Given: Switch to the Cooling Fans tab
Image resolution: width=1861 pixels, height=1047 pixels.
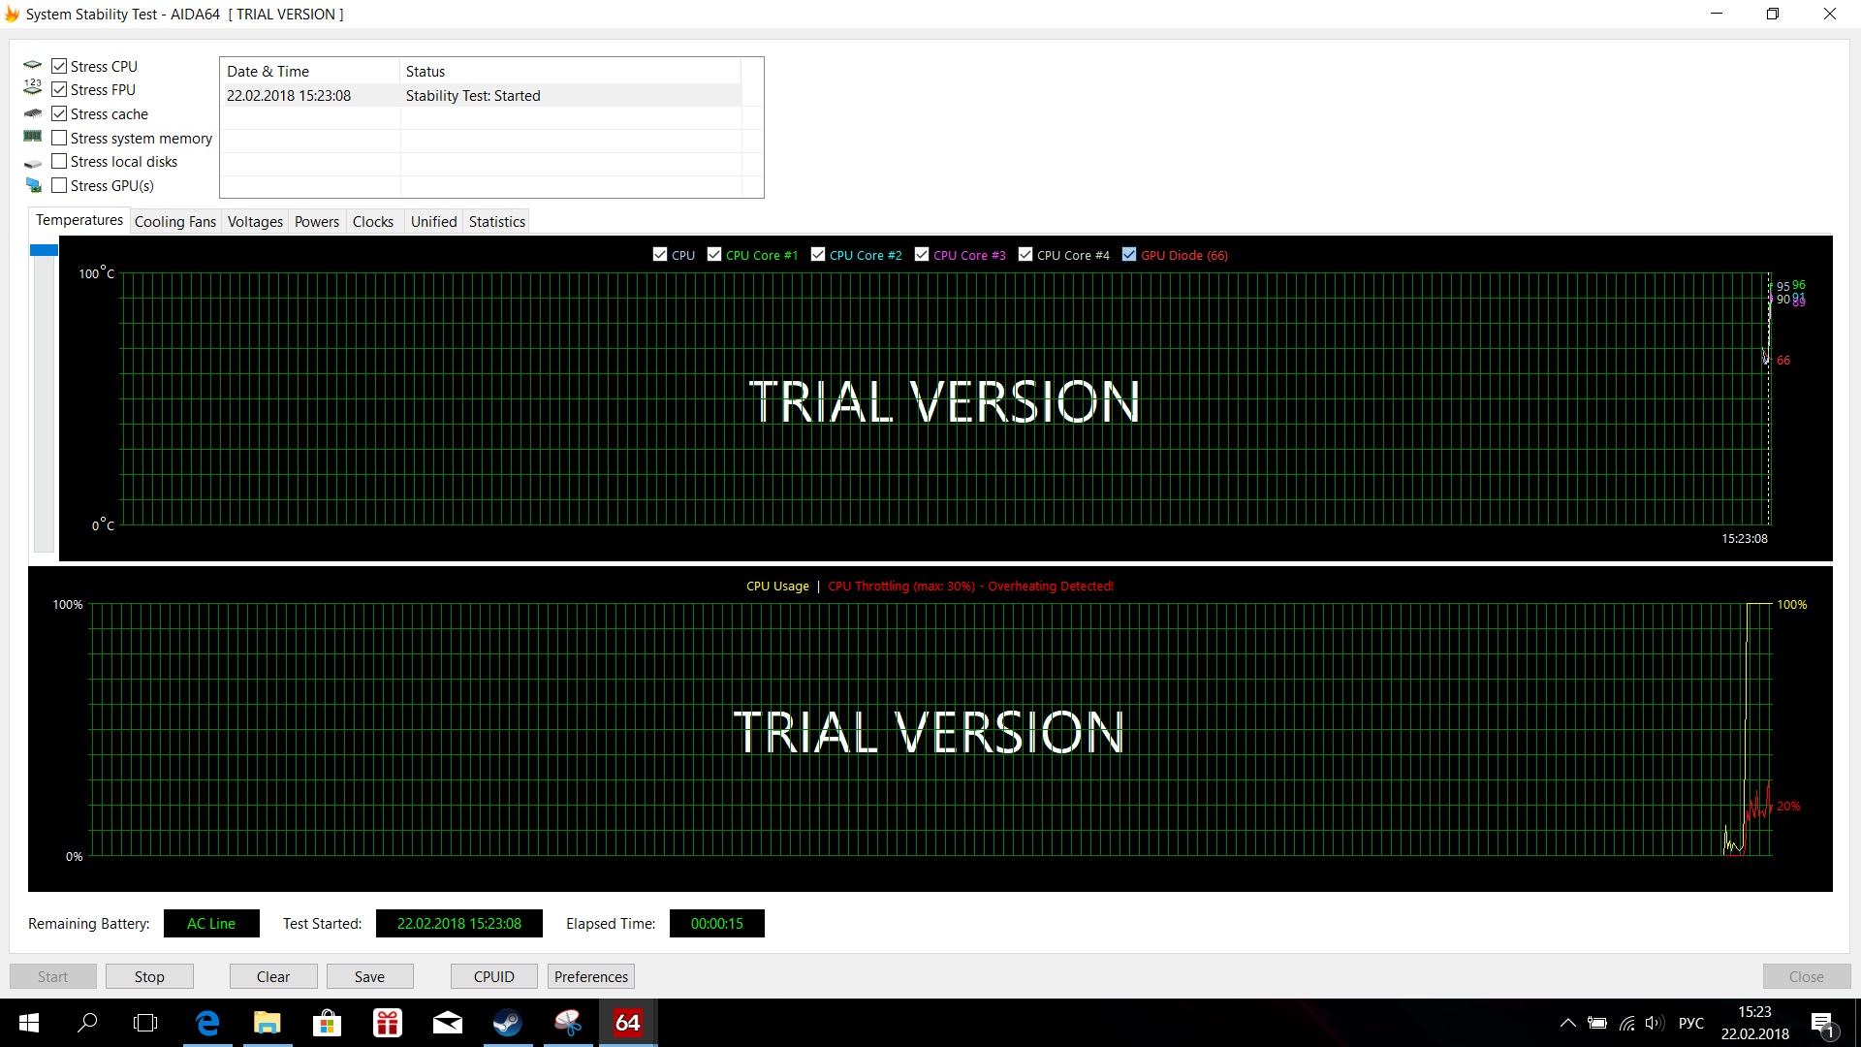Looking at the screenshot, I should point(174,221).
